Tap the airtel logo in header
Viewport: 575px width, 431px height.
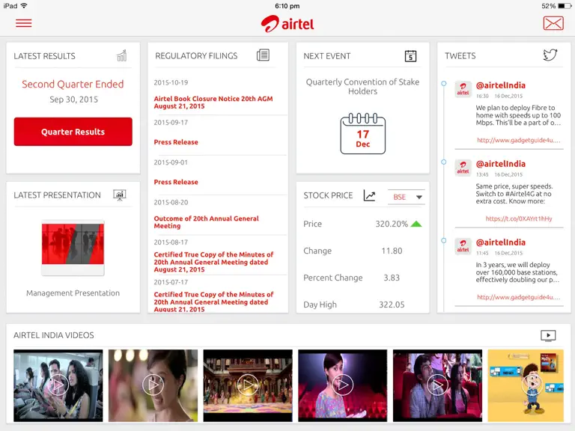[287, 24]
